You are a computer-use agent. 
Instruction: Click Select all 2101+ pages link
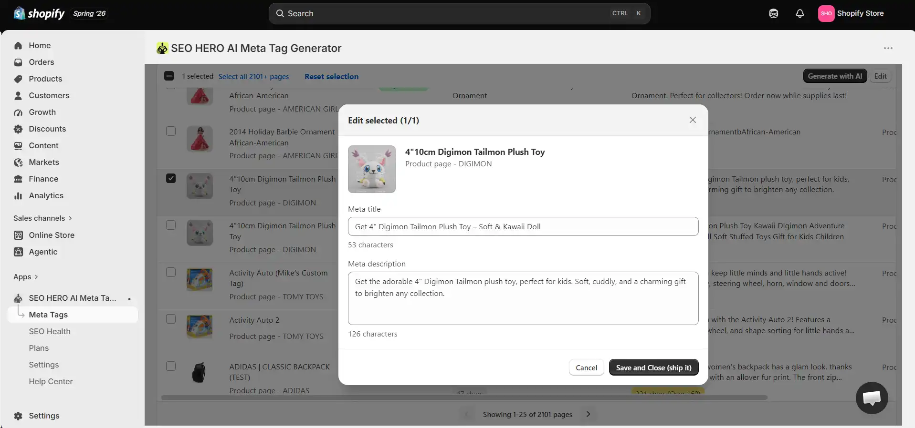pyautogui.click(x=253, y=76)
